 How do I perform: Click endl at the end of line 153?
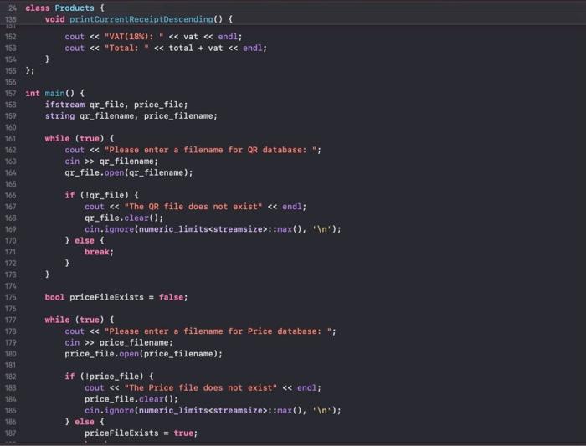[x=252, y=49]
